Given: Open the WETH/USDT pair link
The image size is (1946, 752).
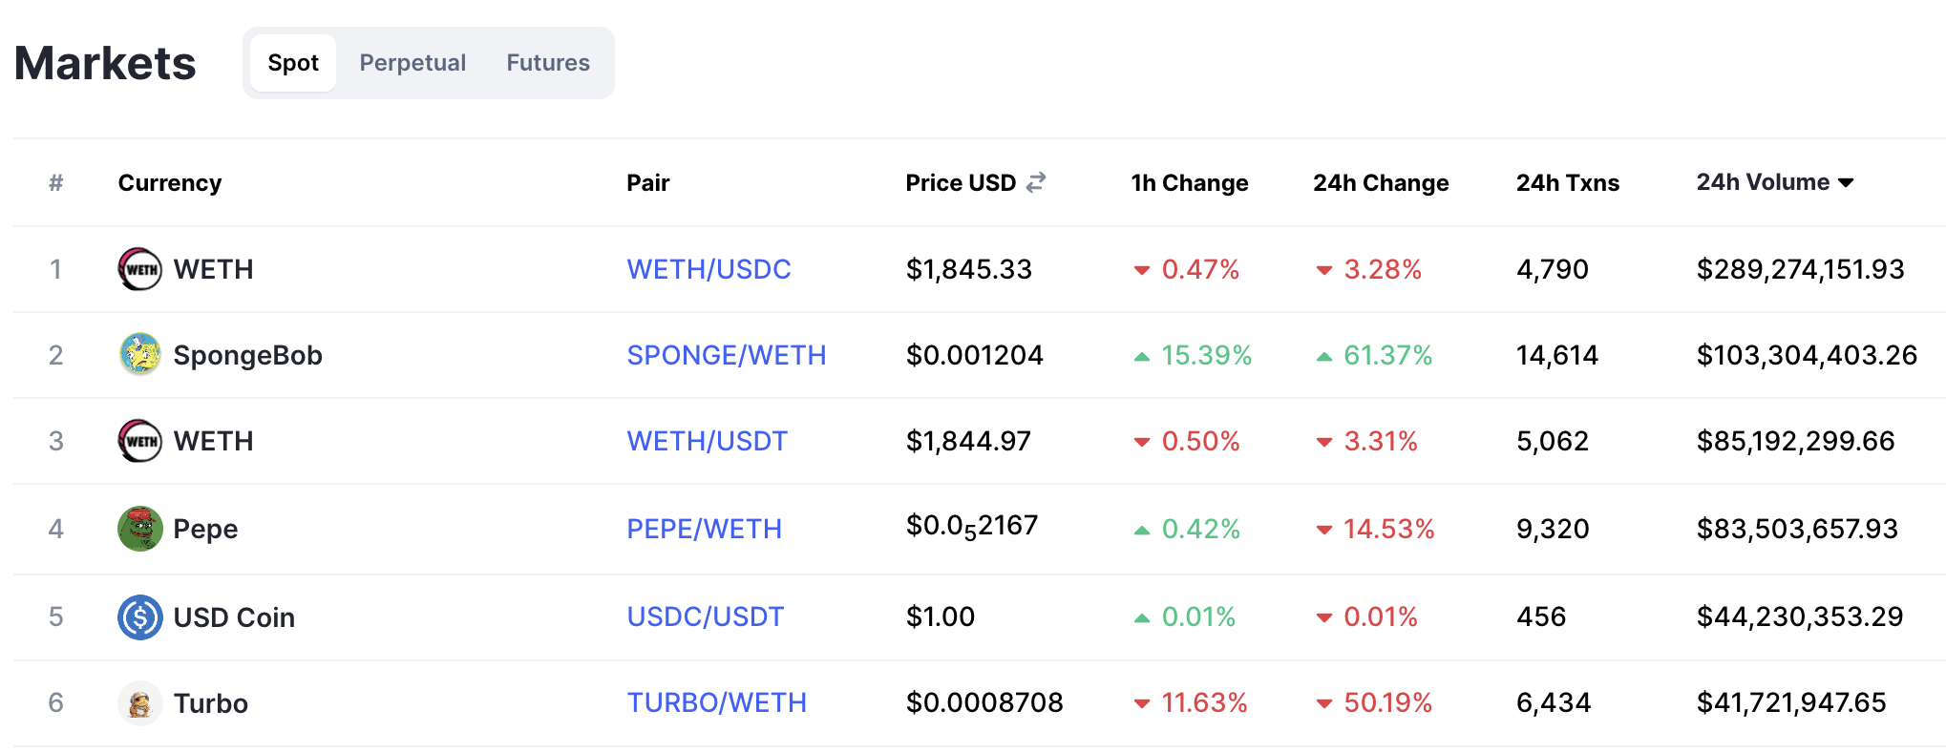Looking at the screenshot, I should [x=707, y=441].
